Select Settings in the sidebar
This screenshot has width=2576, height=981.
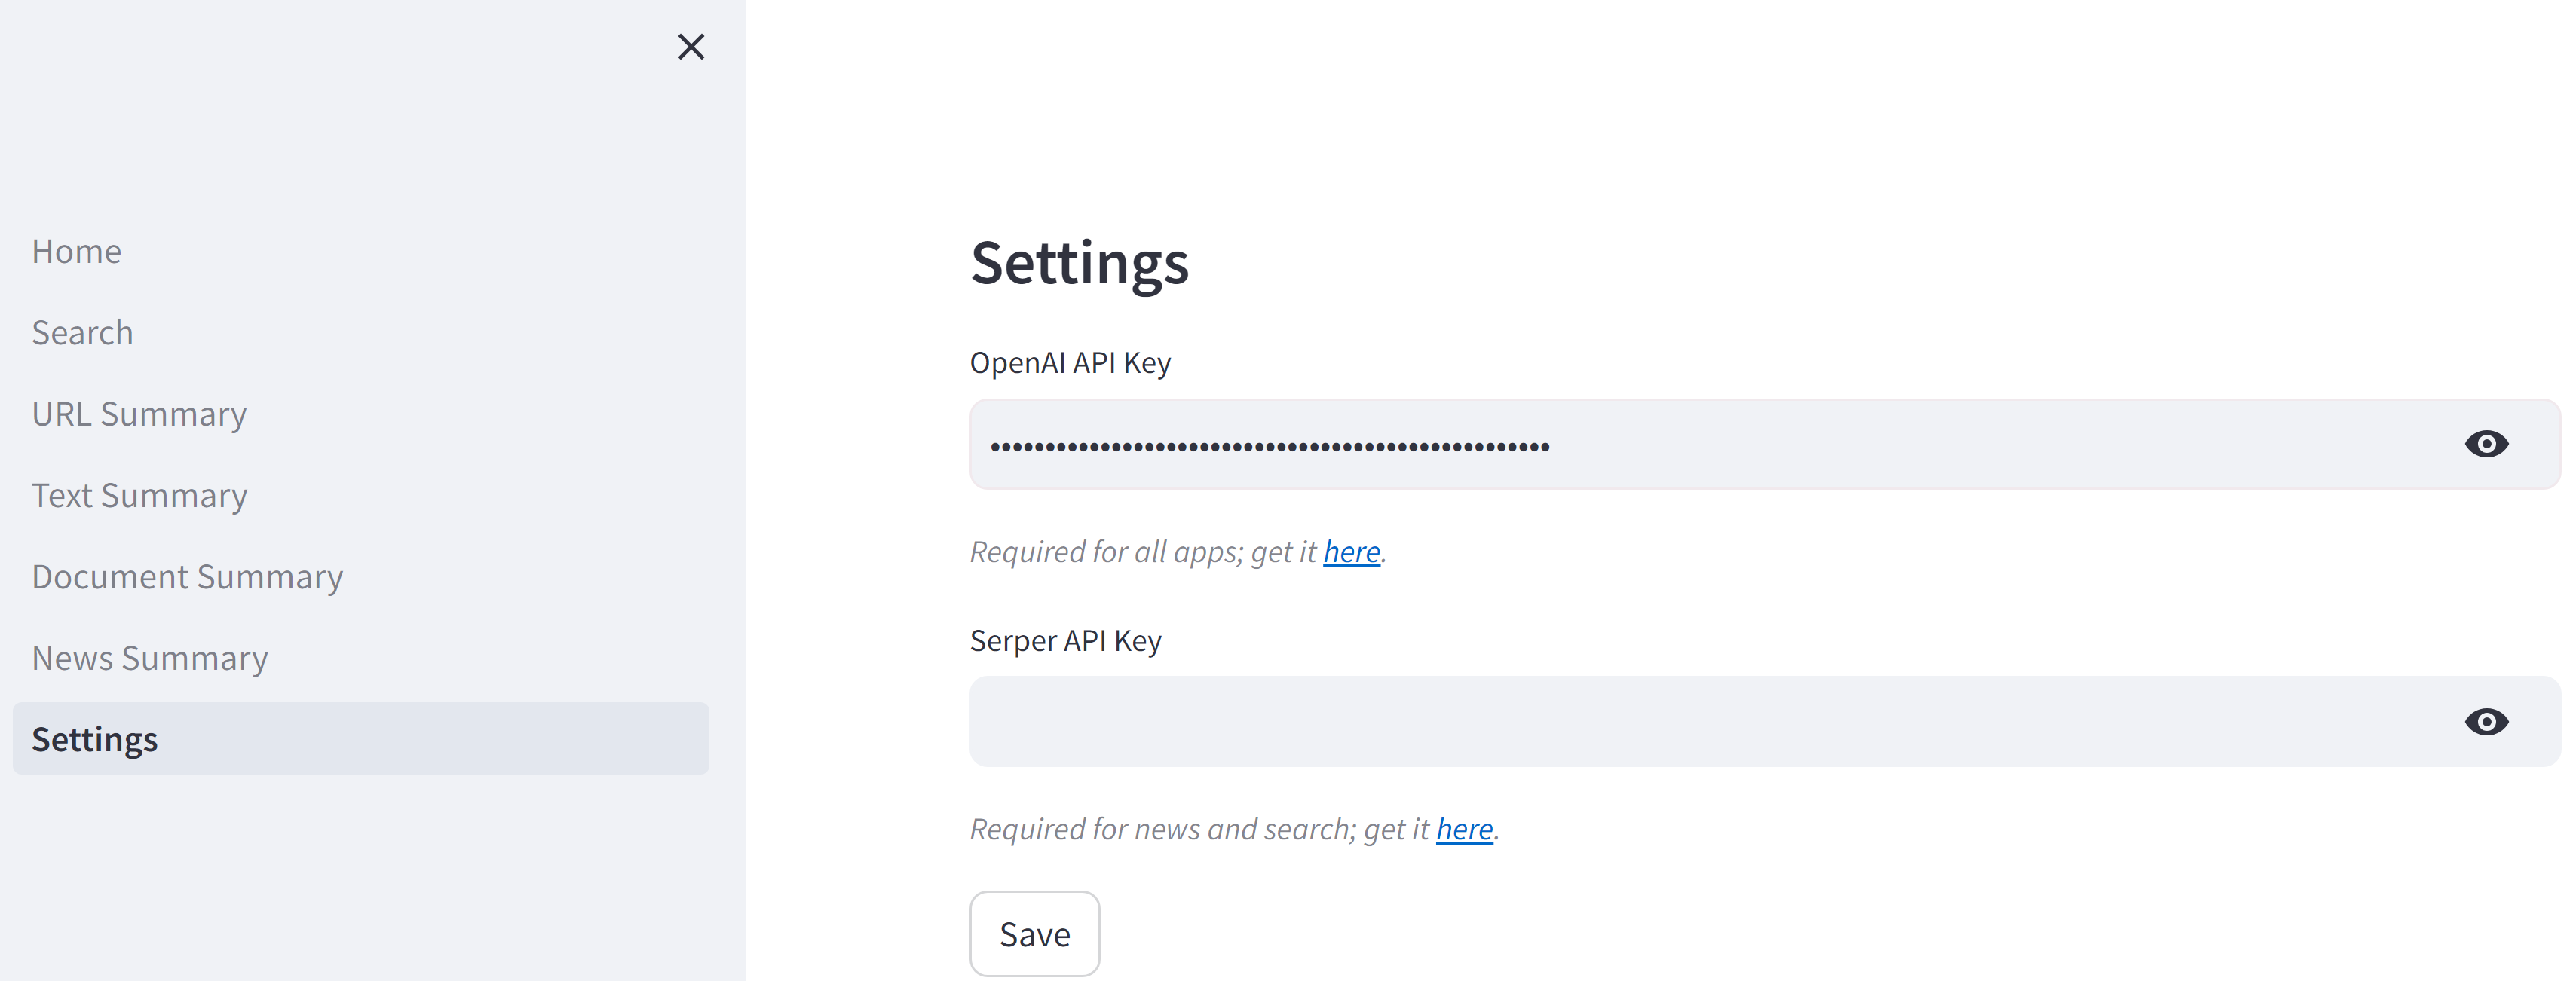point(95,739)
